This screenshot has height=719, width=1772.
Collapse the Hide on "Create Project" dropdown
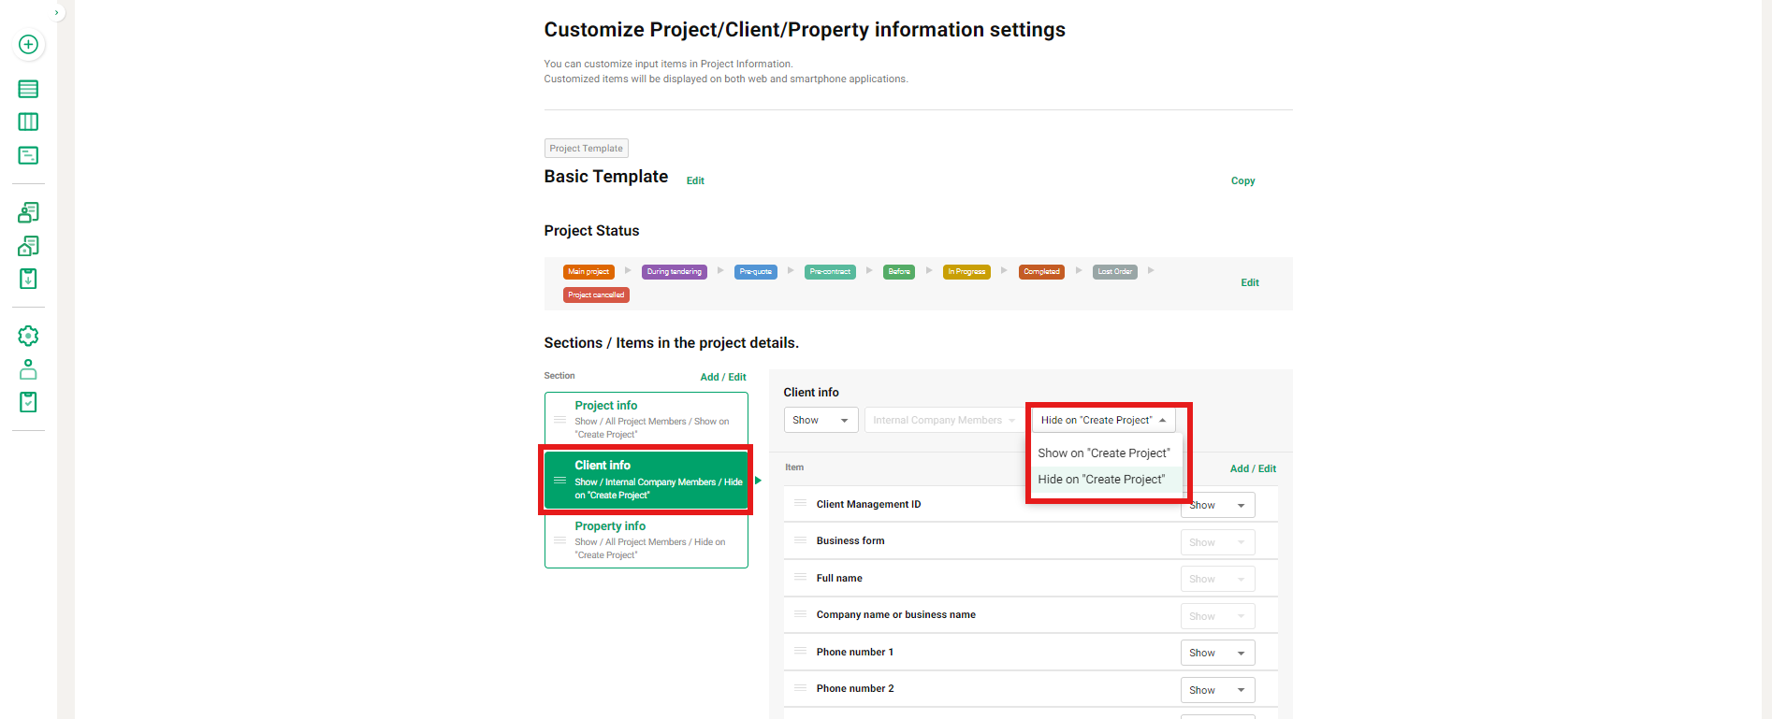1103,421
